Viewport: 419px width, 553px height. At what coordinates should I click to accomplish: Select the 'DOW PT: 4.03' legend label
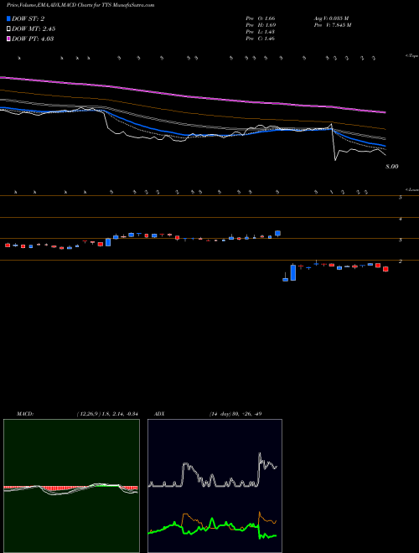(x=33, y=39)
